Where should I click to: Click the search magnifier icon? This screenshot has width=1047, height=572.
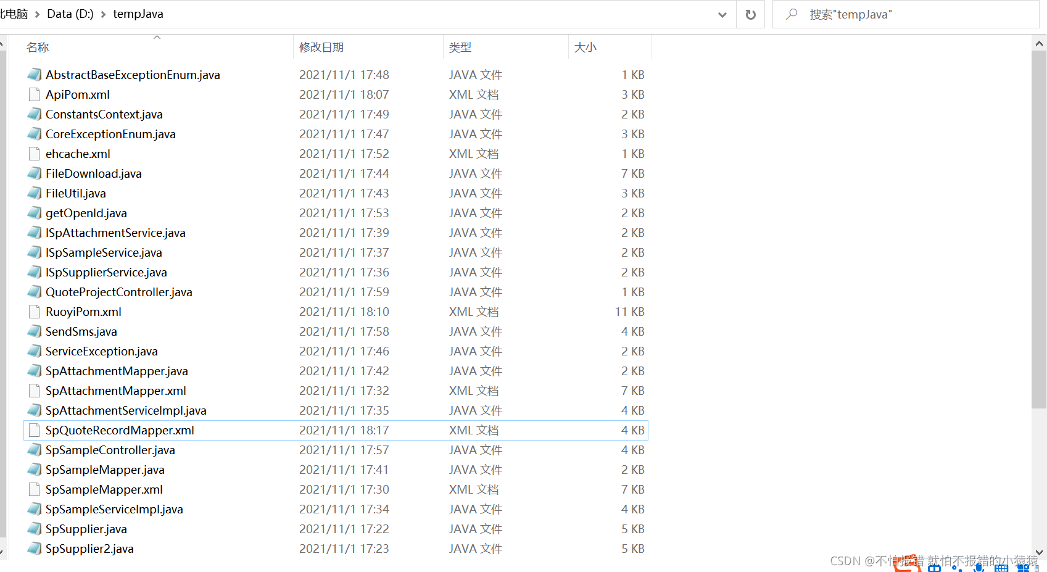[x=792, y=14]
